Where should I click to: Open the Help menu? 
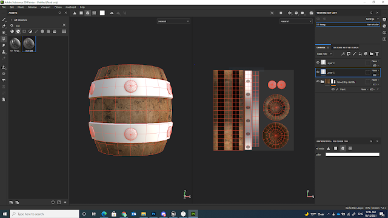coord(82,7)
